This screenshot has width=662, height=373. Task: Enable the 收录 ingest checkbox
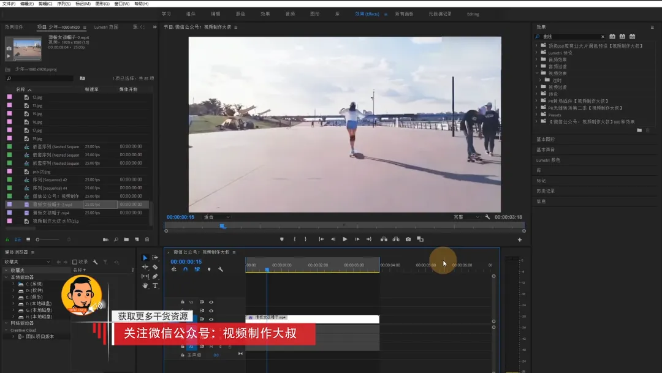tap(75, 262)
